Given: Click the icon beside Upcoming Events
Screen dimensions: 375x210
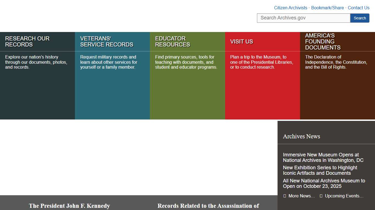Looking at the screenshot, I should pos(321,196).
